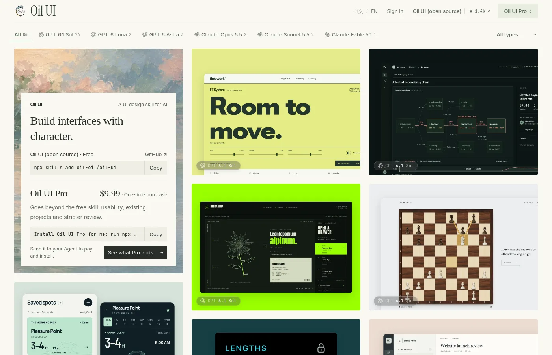Open the Sign in link

click(395, 11)
